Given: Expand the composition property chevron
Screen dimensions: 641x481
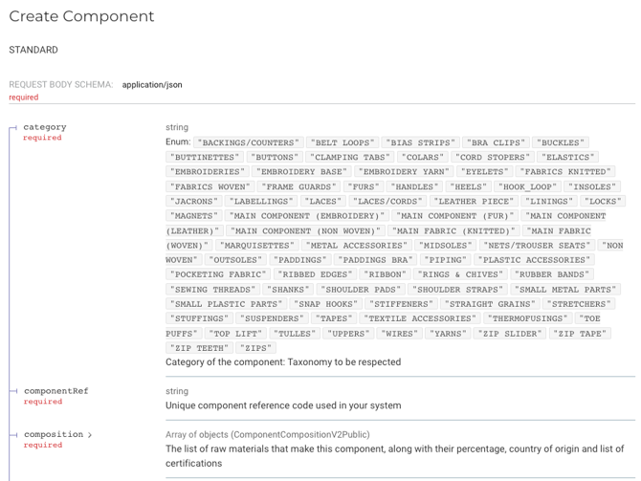Looking at the screenshot, I should click(91, 435).
